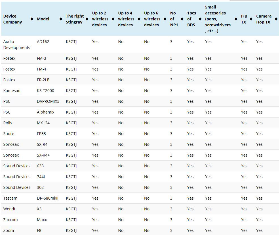Click IFB TX Yes in Tascam row
The image size is (280, 235).
click(x=244, y=198)
